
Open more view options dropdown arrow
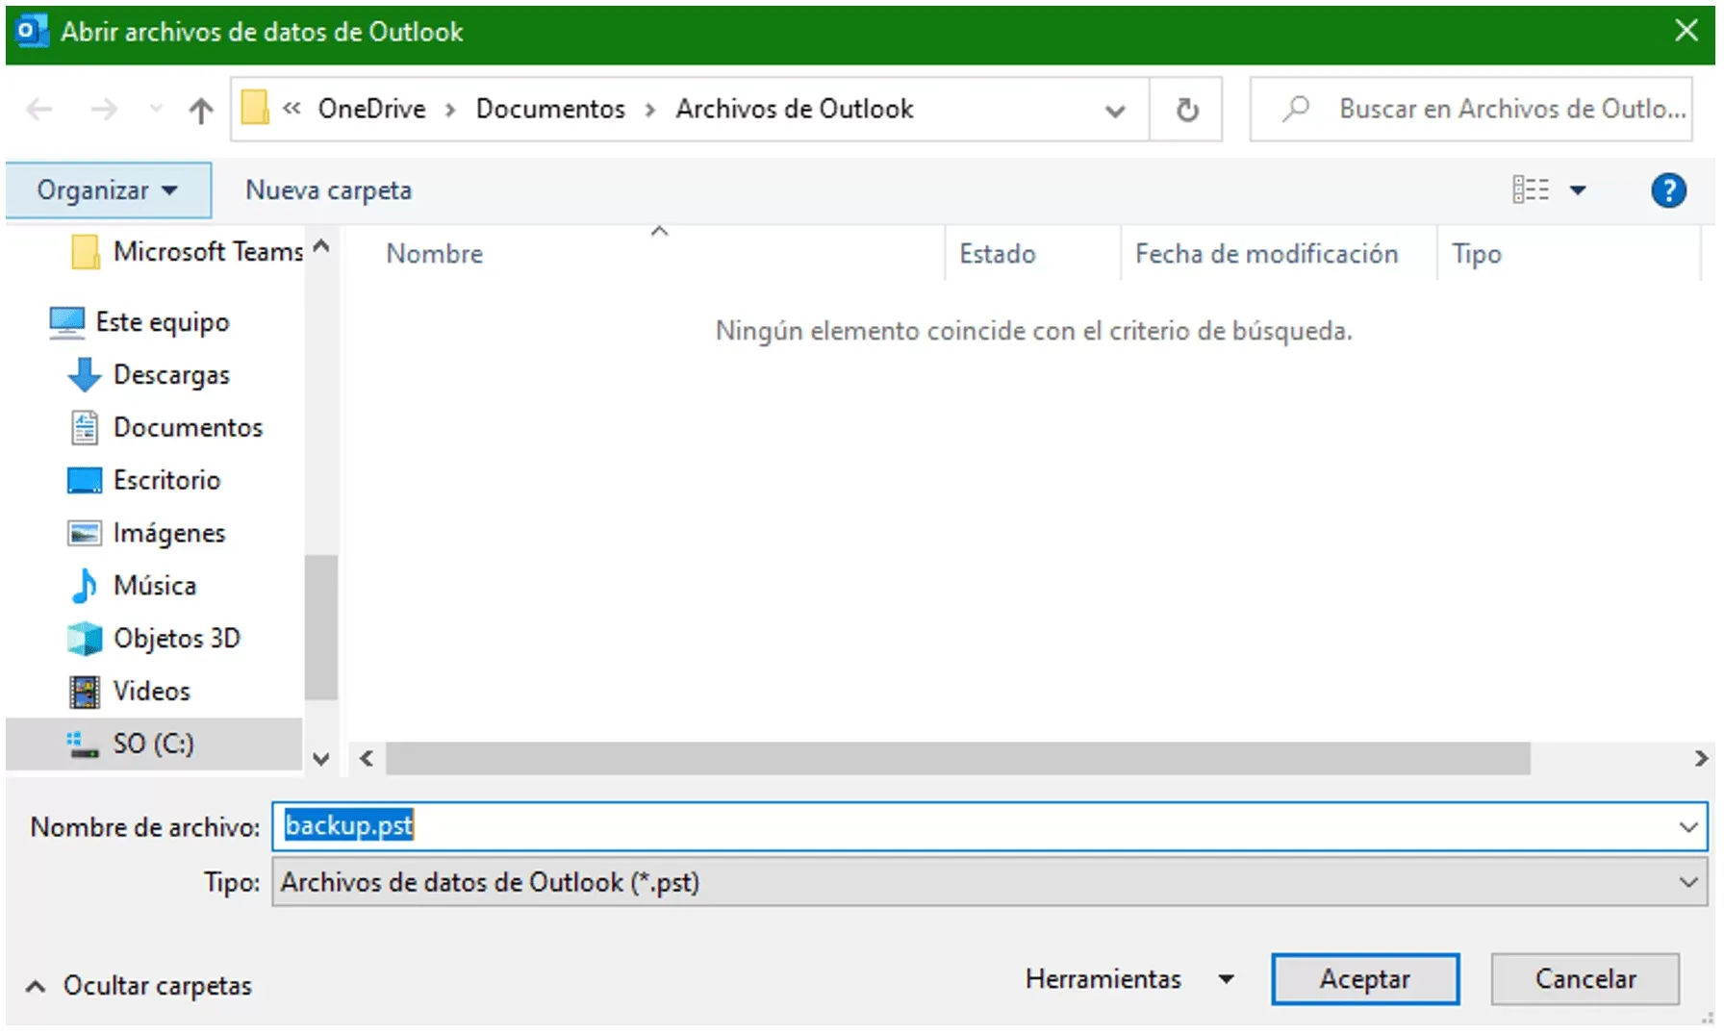[x=1578, y=189]
